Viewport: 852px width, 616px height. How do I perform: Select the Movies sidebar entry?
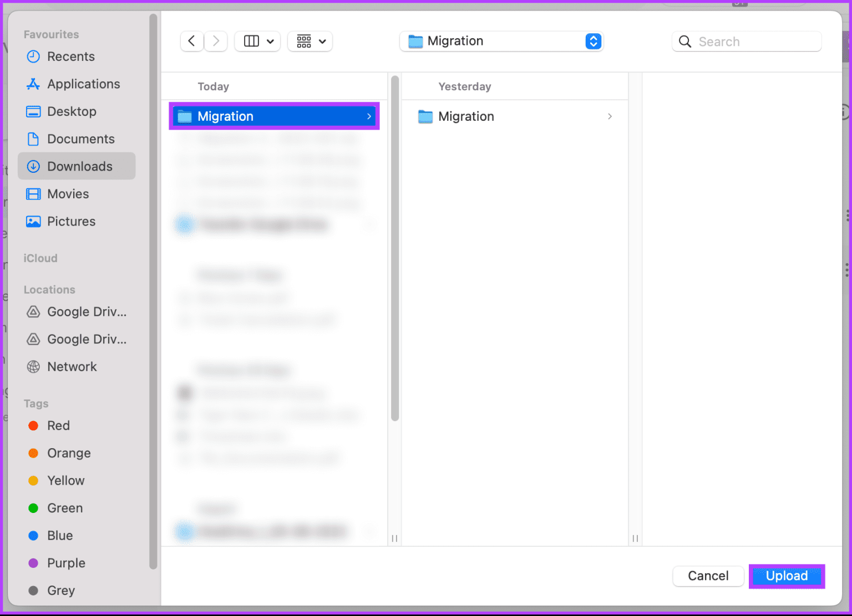(68, 193)
